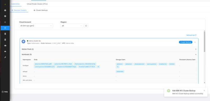The height and width of the screenshot is (101, 210).
Task: Click the green plus icon in sidebar
Action: click(x=5, y=4)
